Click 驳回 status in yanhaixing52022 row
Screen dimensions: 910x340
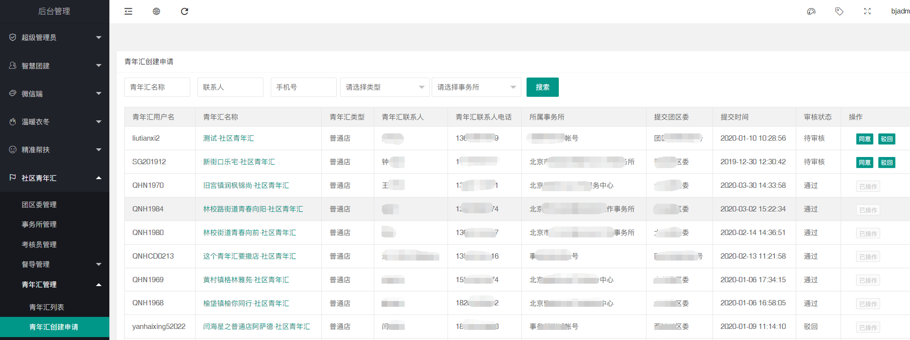click(811, 327)
